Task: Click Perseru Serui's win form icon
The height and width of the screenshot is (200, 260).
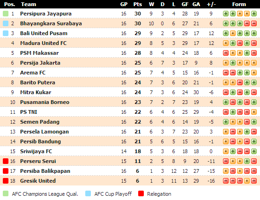Action: [x=247, y=161]
